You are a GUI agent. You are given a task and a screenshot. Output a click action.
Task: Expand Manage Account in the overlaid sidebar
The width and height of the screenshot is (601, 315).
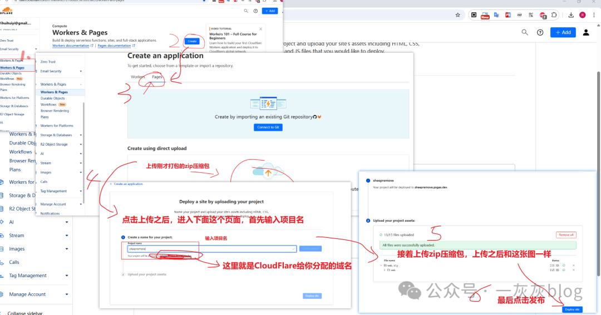pos(81,204)
